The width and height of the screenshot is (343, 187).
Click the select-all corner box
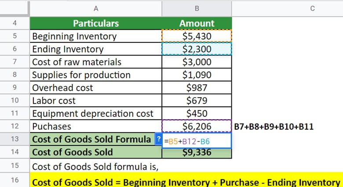tap(15, 8)
